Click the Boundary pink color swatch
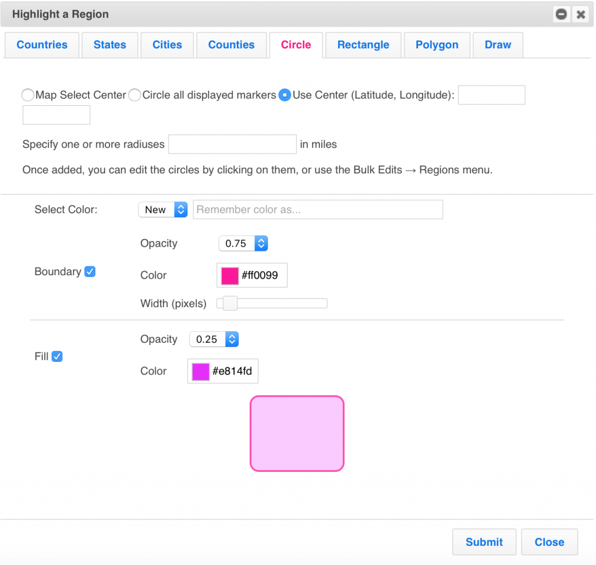The width and height of the screenshot is (596, 565). (230, 275)
